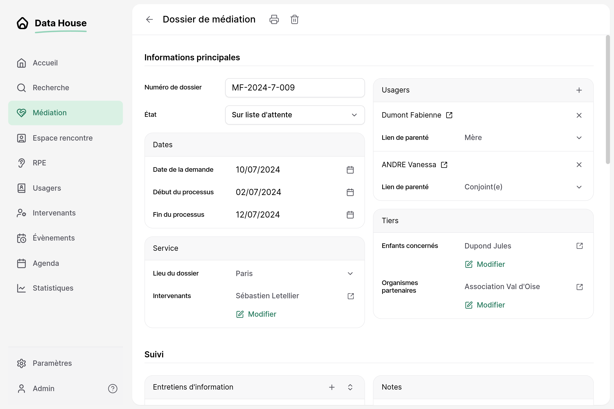Screen dimensions: 614x409
Task: Open Intervenants in sidebar
Action: click(x=65, y=213)
